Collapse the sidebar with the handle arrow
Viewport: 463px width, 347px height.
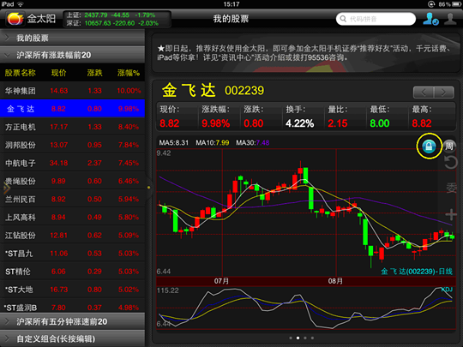click(x=148, y=188)
